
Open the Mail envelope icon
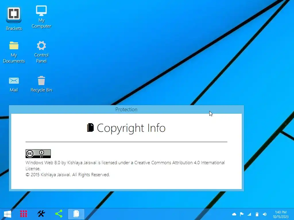click(14, 85)
